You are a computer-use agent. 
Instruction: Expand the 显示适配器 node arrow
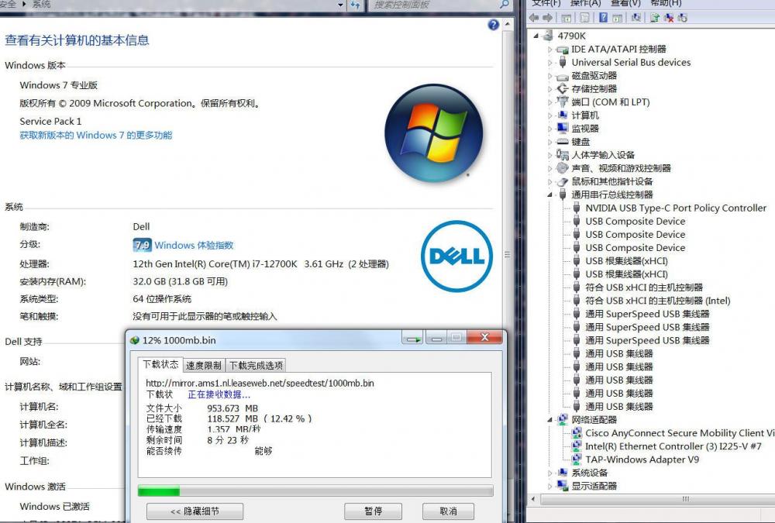coord(550,486)
